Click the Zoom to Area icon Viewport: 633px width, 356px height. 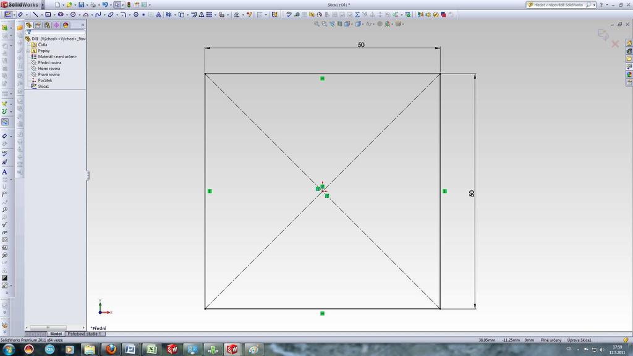pos(325,24)
